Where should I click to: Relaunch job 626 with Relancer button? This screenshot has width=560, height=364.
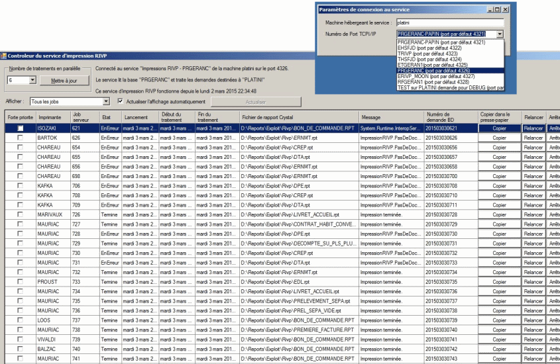tap(533, 137)
